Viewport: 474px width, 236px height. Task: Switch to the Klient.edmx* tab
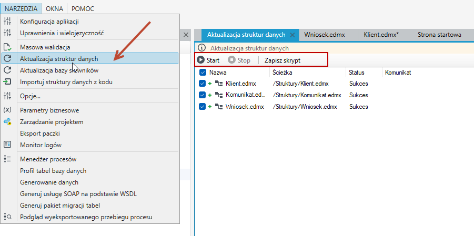[381, 35]
